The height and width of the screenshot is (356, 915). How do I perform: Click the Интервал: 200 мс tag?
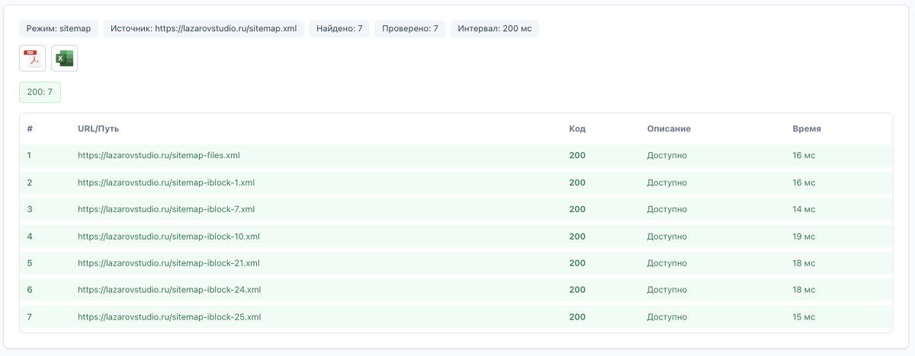[495, 29]
